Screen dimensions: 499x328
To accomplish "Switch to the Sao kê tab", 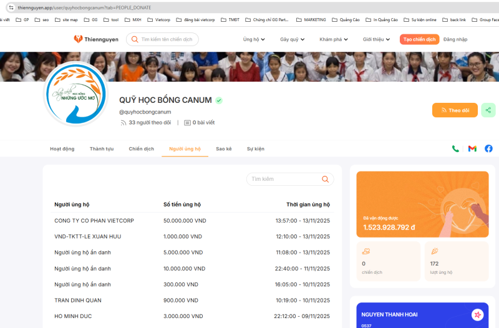I will pos(224,149).
